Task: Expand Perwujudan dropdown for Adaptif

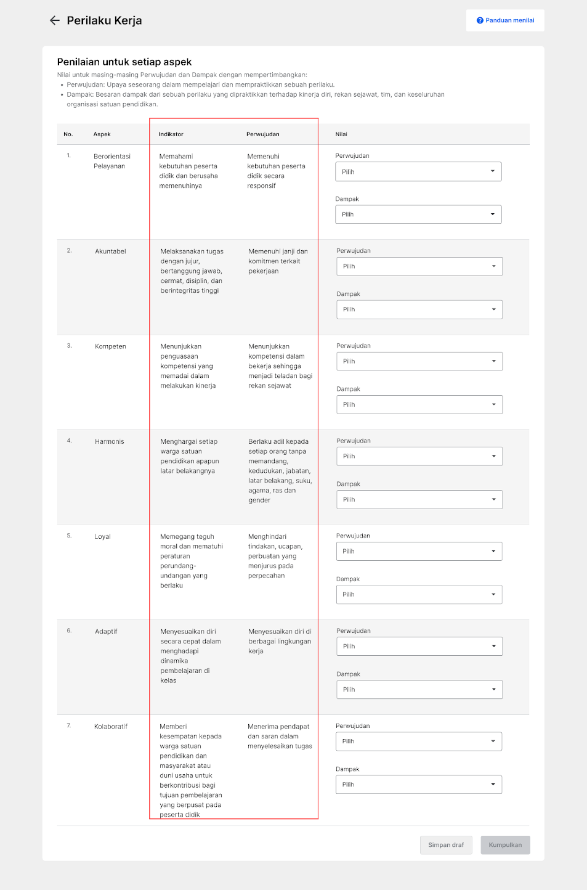Action: pyautogui.click(x=419, y=646)
